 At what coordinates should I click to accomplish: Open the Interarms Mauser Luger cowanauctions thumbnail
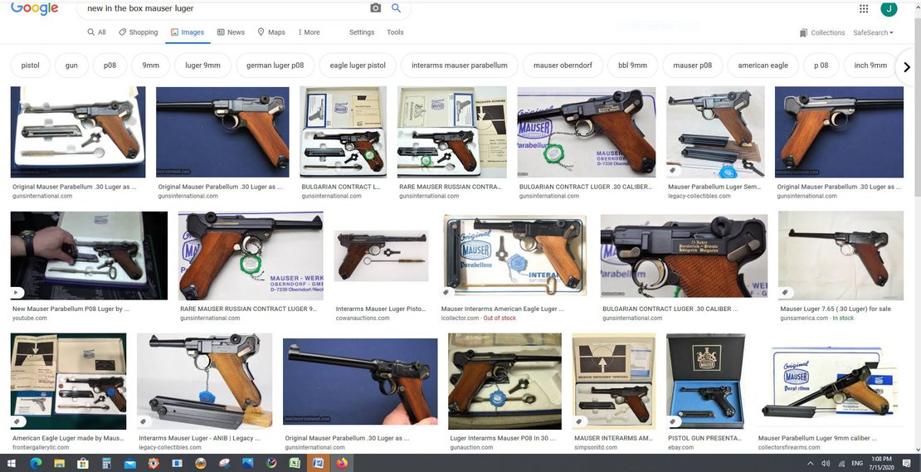coord(381,255)
